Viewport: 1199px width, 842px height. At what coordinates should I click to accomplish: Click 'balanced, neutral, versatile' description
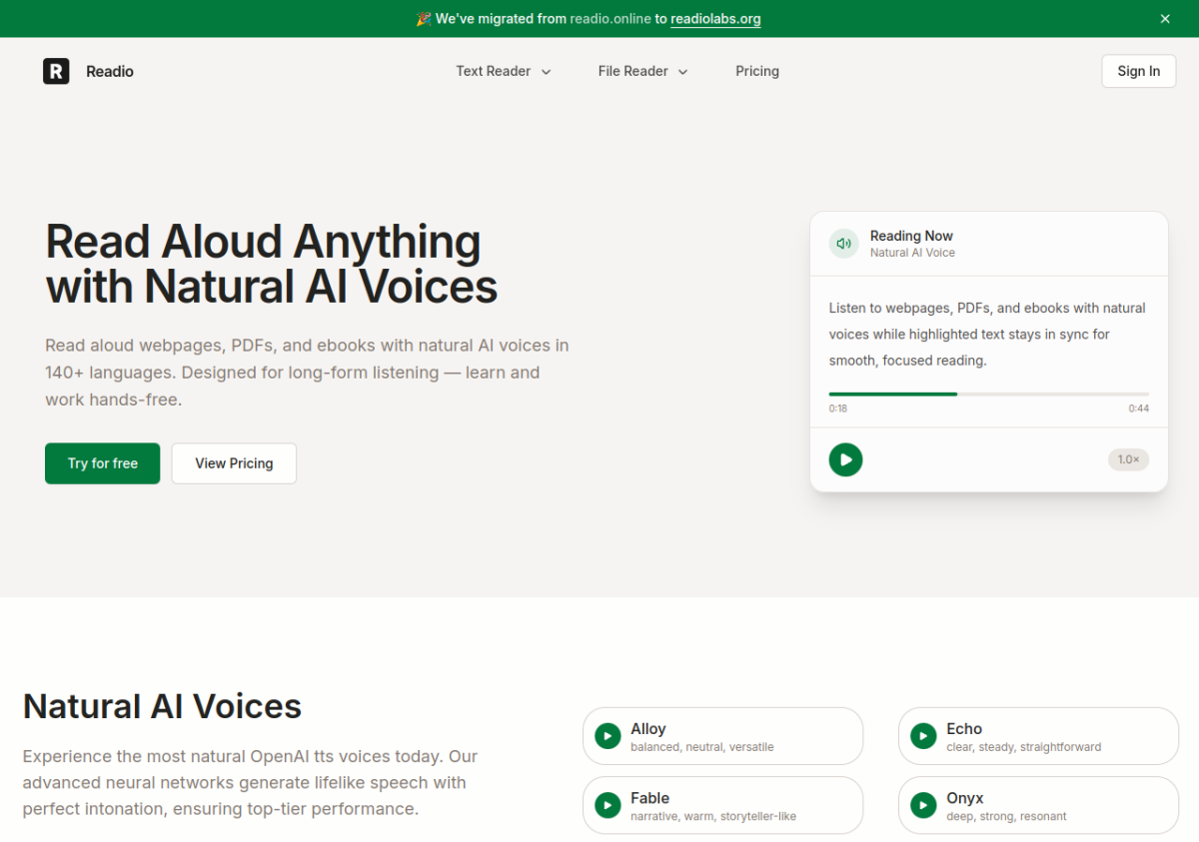(x=702, y=747)
